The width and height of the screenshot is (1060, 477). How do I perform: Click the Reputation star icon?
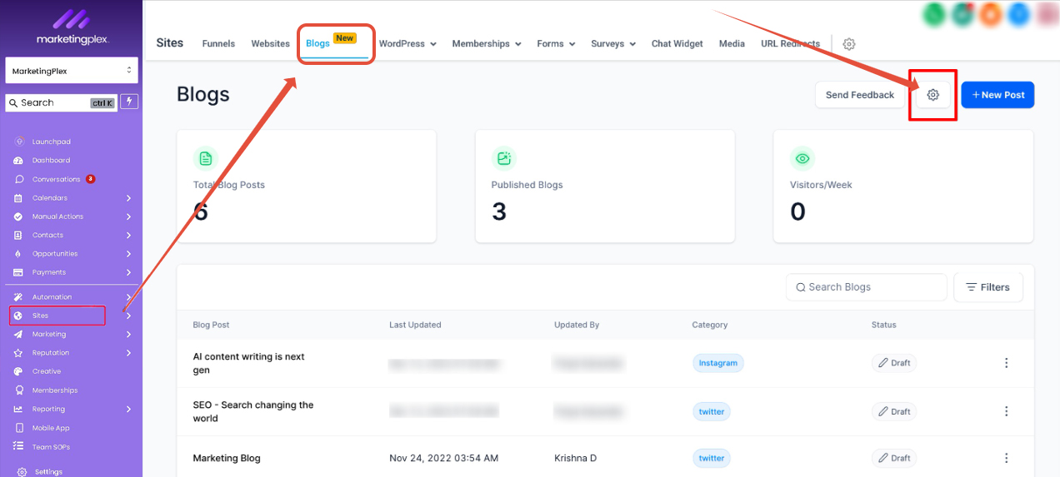point(18,353)
